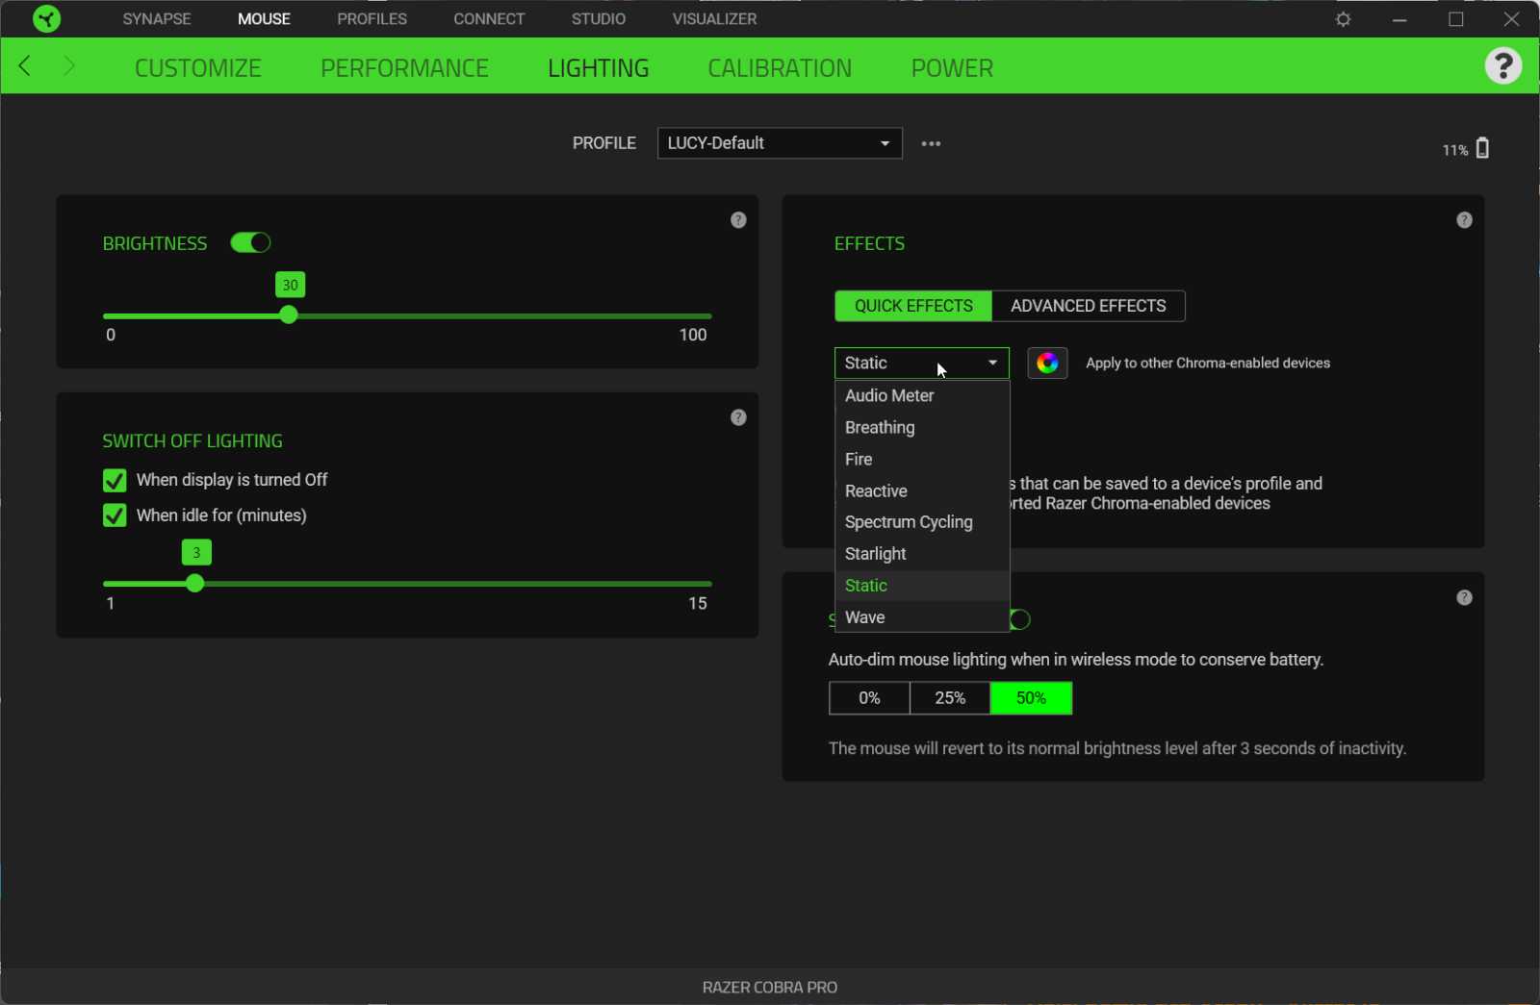This screenshot has height=1005, width=1540.
Task: Go to the POWER section
Action: pyautogui.click(x=952, y=68)
